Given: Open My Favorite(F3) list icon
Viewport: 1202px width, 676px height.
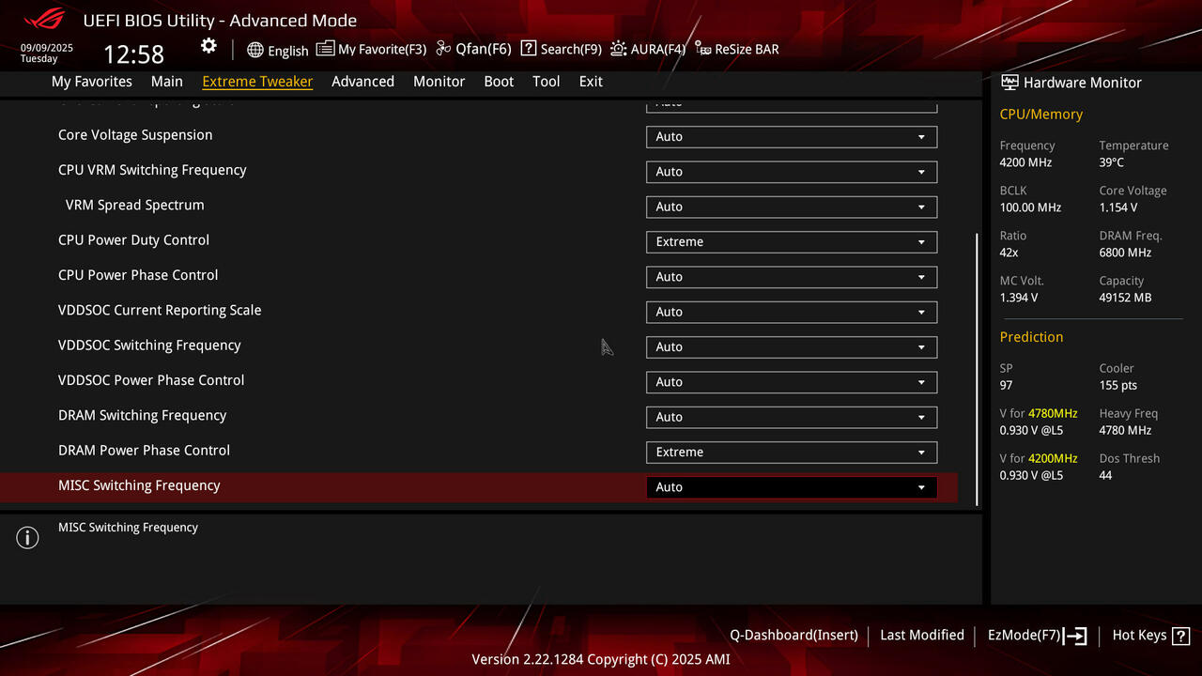Looking at the screenshot, I should (325, 49).
